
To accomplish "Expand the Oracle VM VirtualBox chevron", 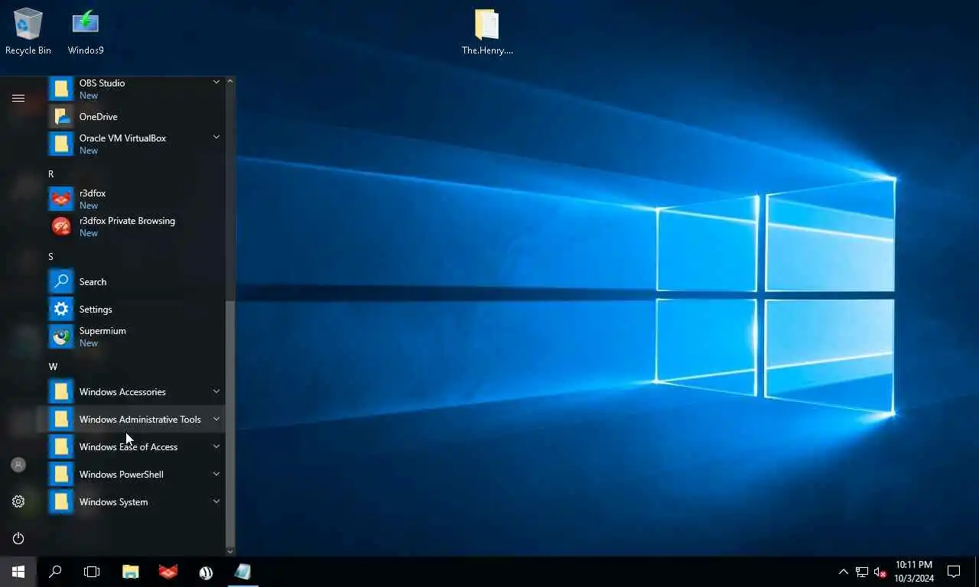I will click(216, 138).
